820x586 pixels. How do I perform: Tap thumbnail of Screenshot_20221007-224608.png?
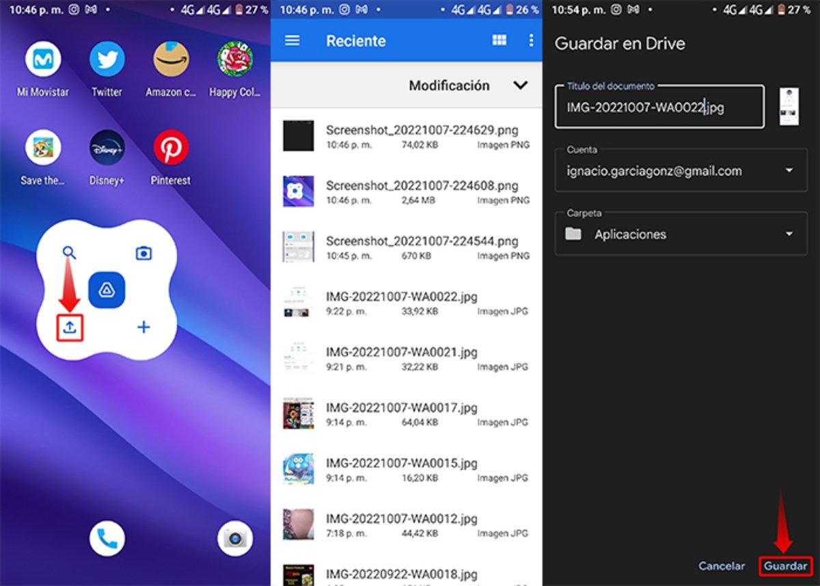coord(299,191)
